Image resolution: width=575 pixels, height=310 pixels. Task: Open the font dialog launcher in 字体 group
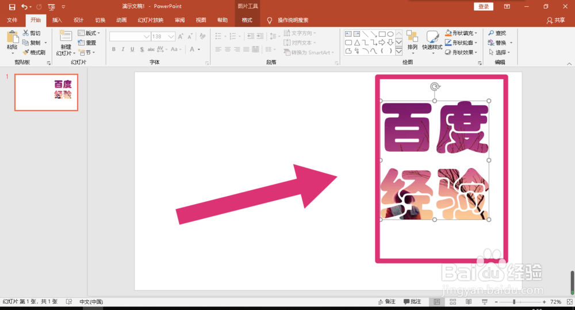[207, 63]
